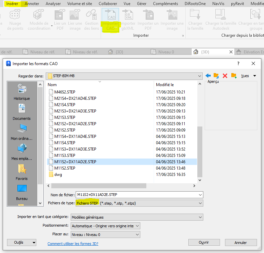The image size is (264, 253).
Task: Open Historique in places sidebar
Action: (22, 92)
